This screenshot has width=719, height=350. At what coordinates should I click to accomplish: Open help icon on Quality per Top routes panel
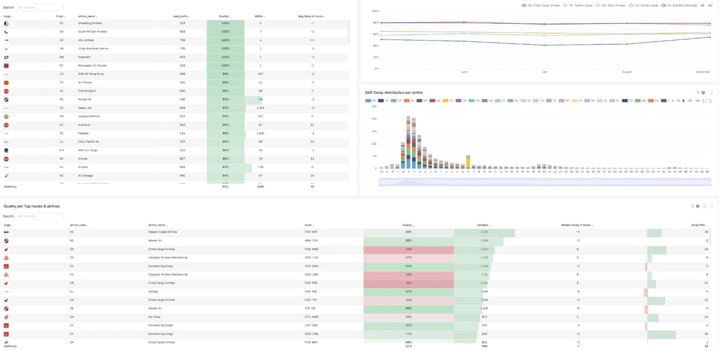pyautogui.click(x=698, y=206)
